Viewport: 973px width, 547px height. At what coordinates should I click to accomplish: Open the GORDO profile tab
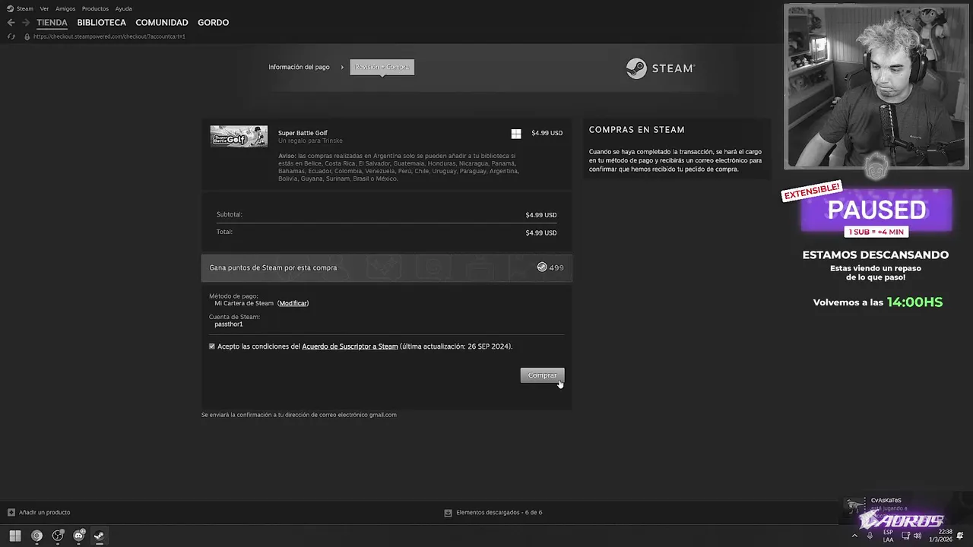(213, 23)
